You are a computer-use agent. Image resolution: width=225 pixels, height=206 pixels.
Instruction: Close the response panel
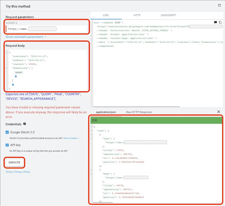coord(218,112)
